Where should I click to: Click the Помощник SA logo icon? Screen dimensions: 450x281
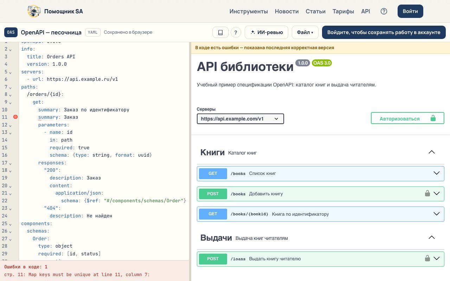[34, 11]
